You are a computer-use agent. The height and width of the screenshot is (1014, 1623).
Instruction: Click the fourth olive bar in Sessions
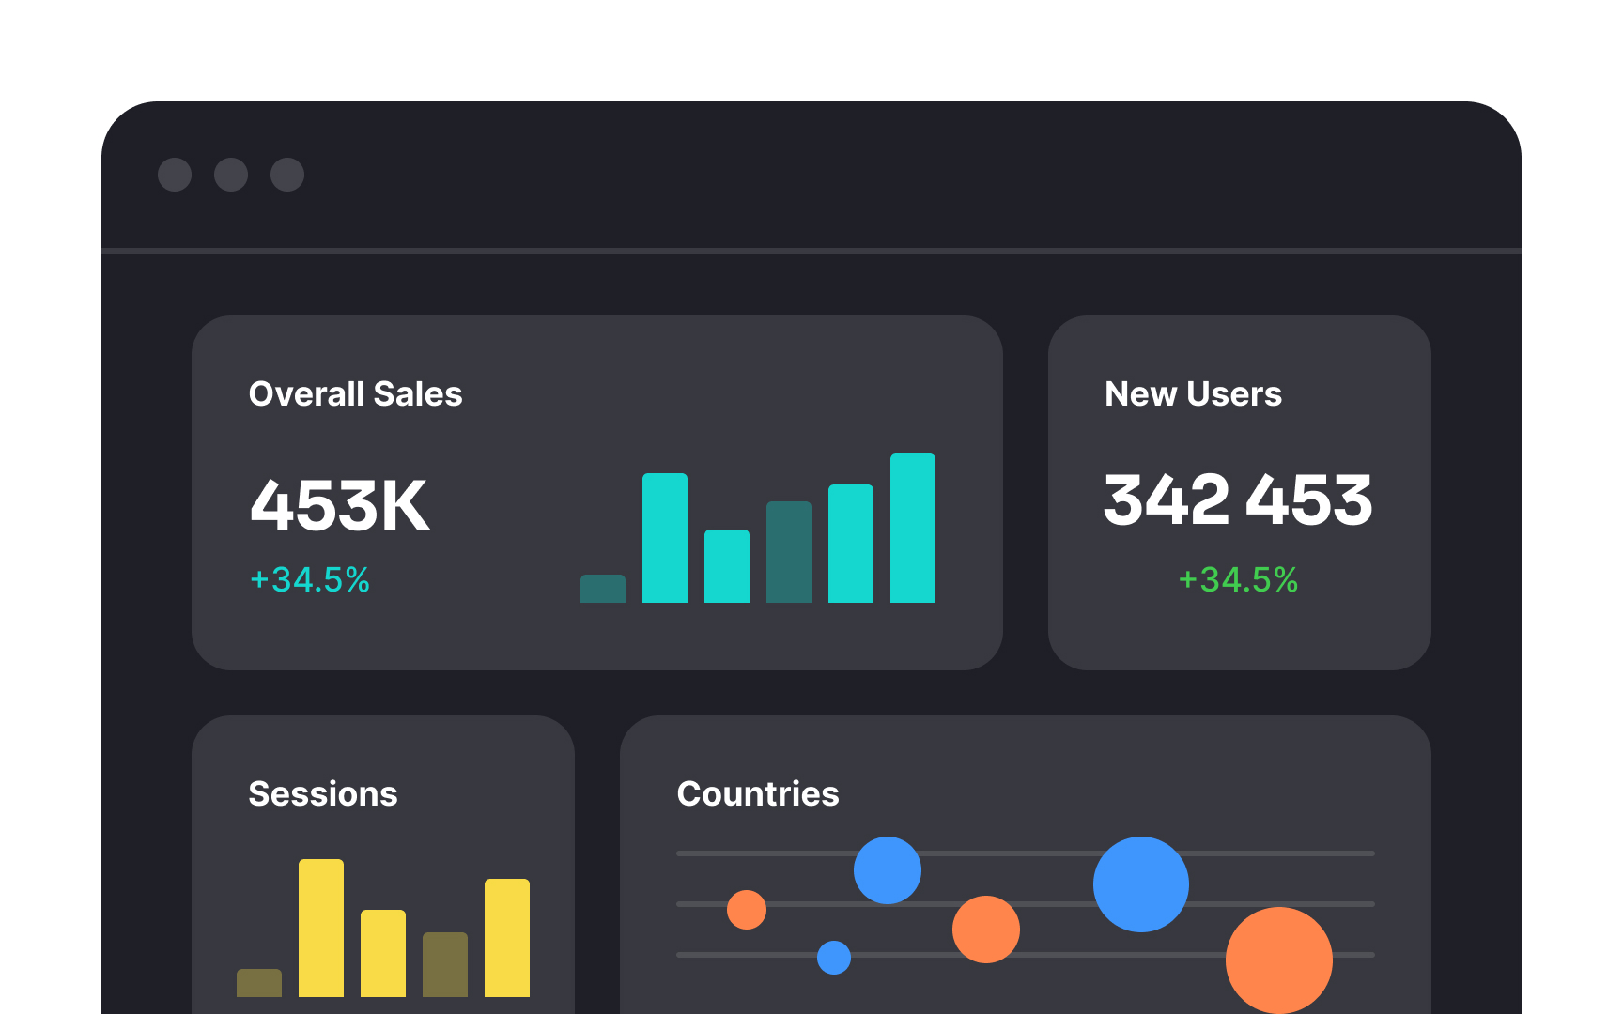445,964
